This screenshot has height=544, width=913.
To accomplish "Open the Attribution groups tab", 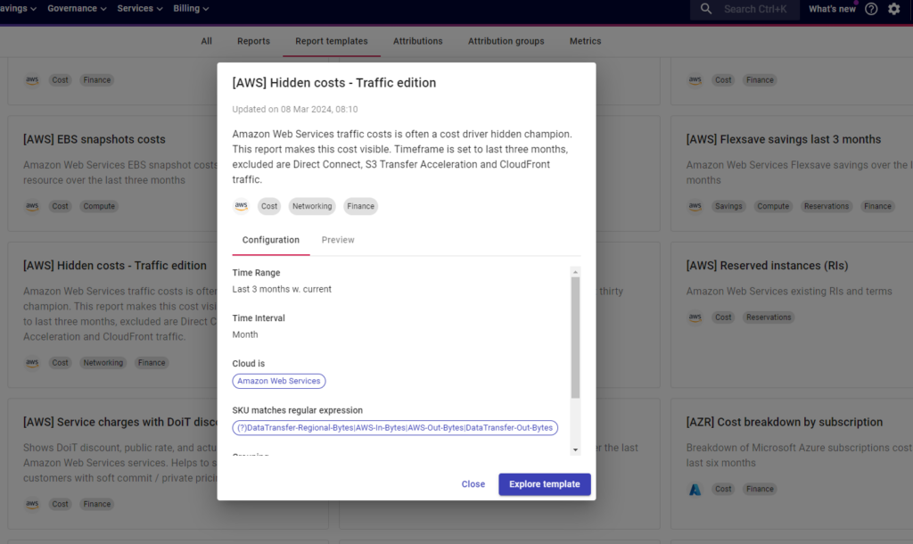I will [506, 41].
